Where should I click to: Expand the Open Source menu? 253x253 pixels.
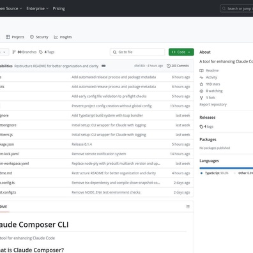11,8
